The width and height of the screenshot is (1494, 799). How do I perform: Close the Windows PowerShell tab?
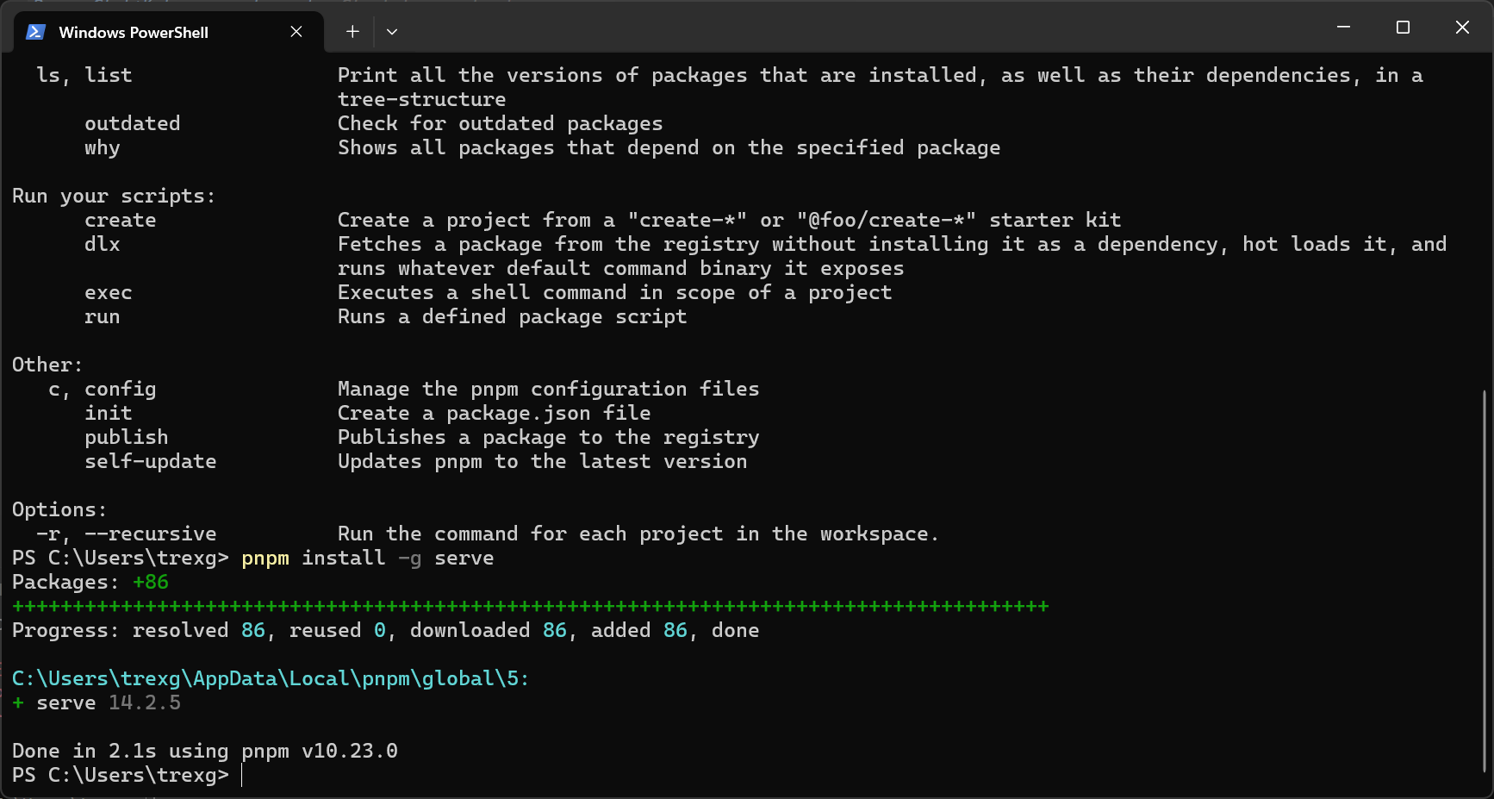click(x=296, y=32)
